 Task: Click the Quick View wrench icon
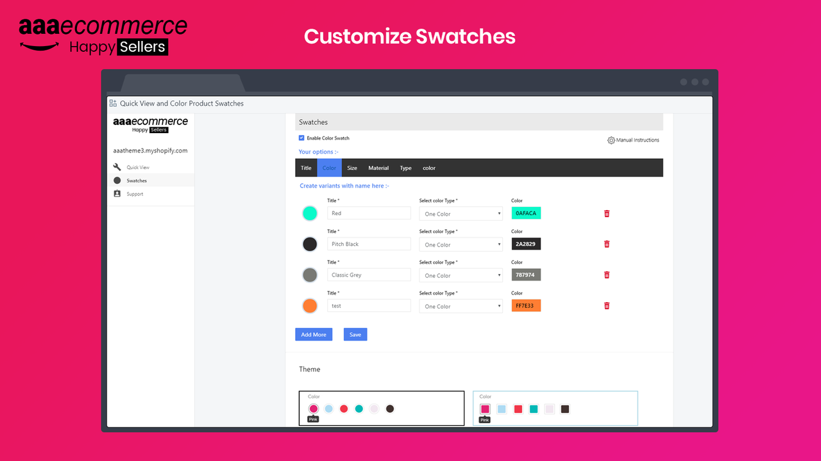click(x=117, y=167)
